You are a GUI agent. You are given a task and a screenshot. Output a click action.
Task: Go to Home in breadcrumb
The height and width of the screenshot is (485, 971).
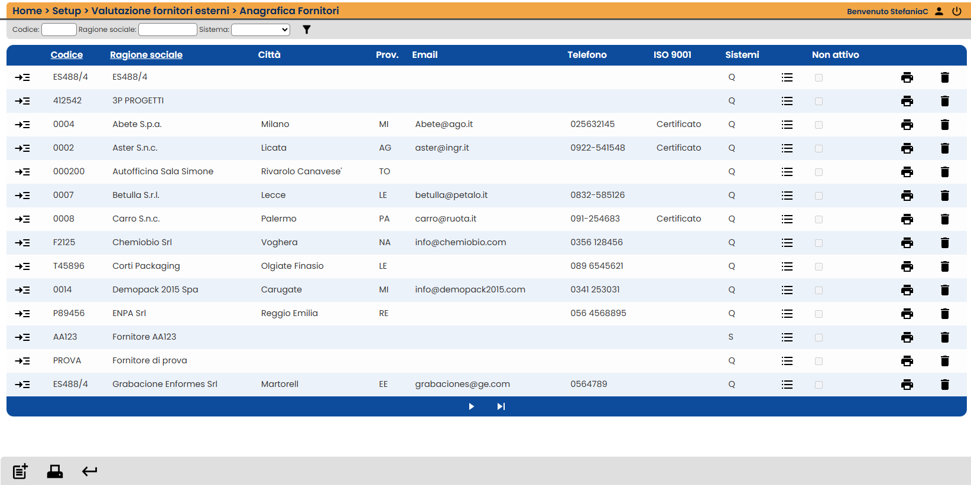(27, 11)
